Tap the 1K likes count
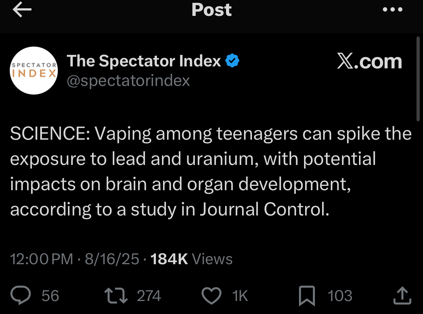The height and width of the screenshot is (314, 423). (240, 296)
